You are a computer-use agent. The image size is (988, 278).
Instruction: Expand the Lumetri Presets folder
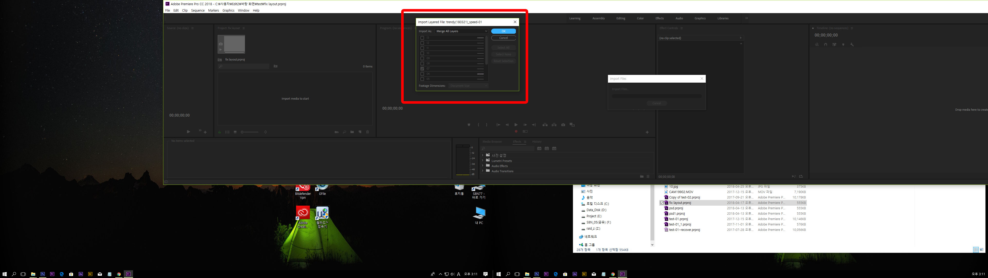click(x=482, y=161)
